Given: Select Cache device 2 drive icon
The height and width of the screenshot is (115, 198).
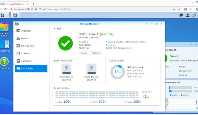Looking at the screenshot, I should click(x=91, y=69).
